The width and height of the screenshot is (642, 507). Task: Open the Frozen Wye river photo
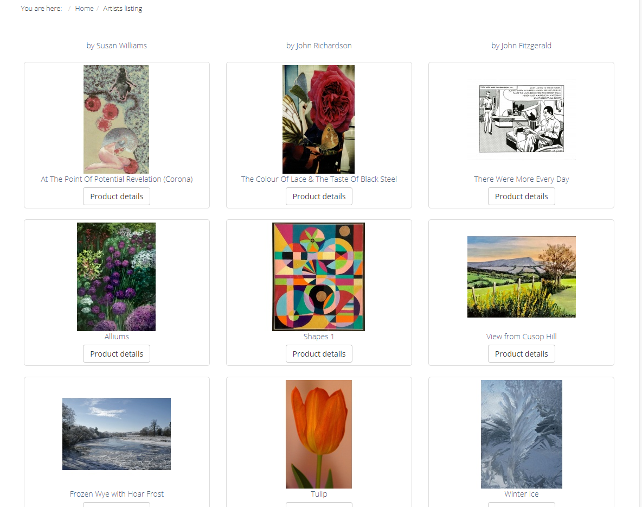(116, 434)
